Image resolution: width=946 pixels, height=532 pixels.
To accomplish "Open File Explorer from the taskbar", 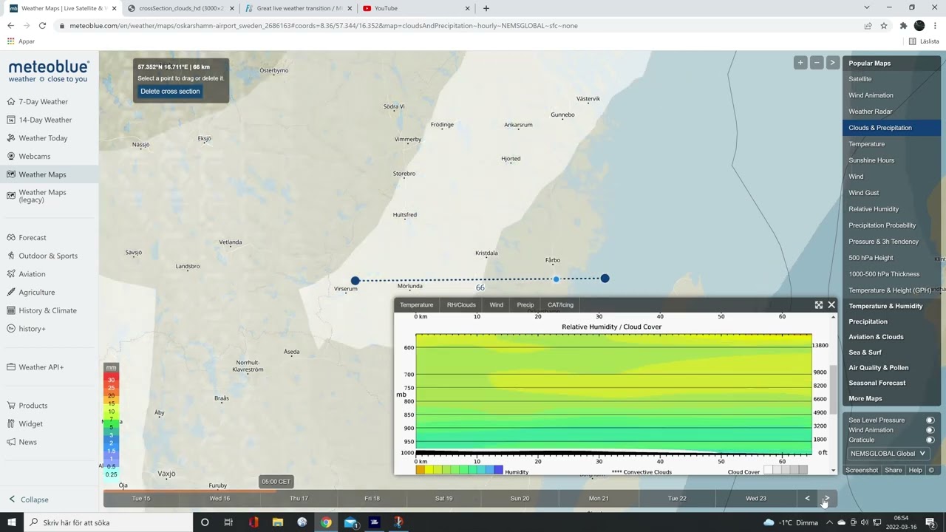I will point(278,522).
